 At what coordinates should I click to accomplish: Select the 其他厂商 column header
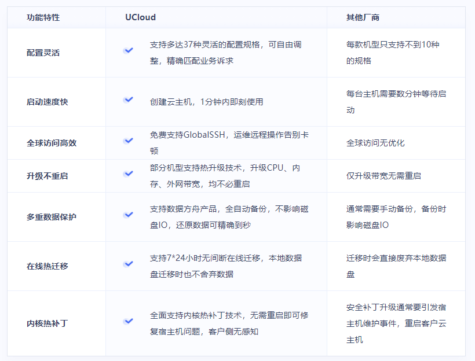[363, 17]
